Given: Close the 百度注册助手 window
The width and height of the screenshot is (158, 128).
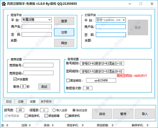Looking at the screenshot, I should [x=152, y=4].
